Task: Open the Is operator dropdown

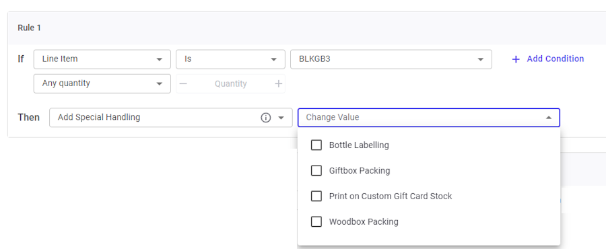Action: pos(230,59)
